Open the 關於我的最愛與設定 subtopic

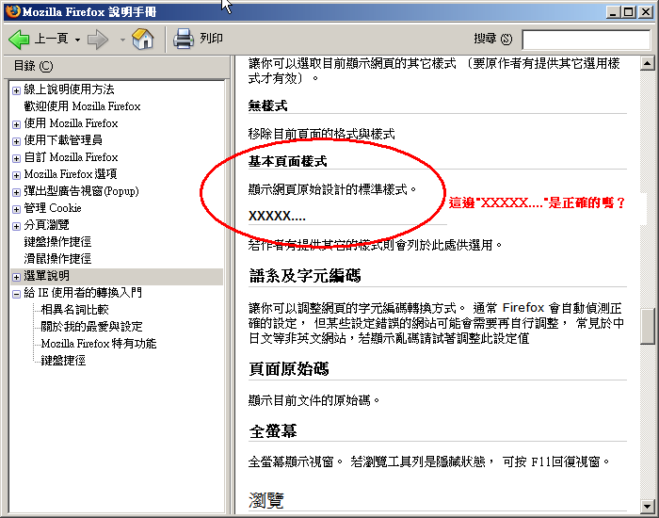[91, 326]
